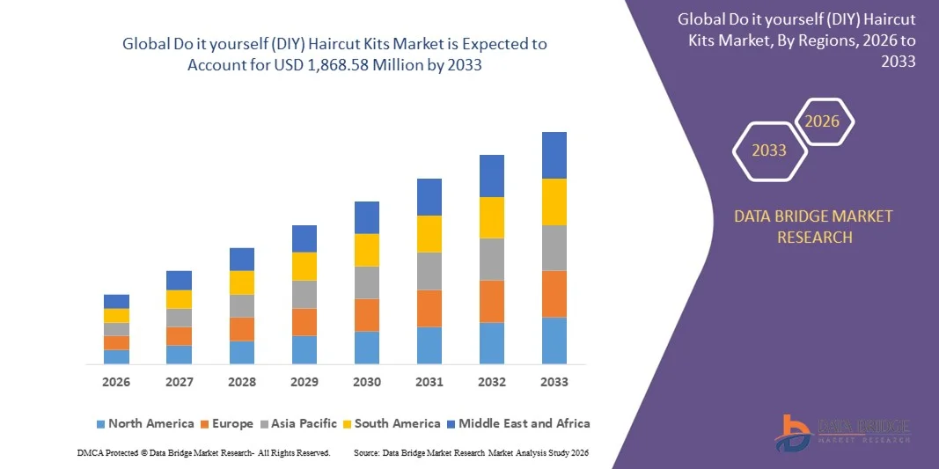Click the By Regions 2026 to 2033 heading
Screen dimensions: 939x469
(796, 40)
